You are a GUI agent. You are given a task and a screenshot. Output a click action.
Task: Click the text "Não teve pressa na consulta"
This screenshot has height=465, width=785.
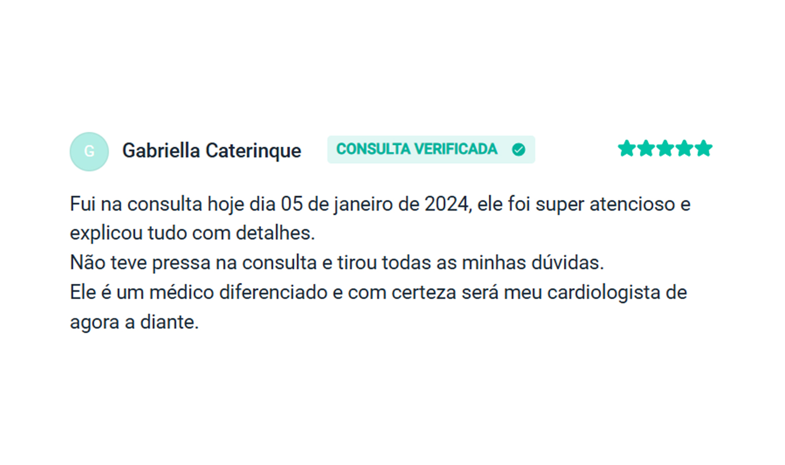tap(193, 263)
